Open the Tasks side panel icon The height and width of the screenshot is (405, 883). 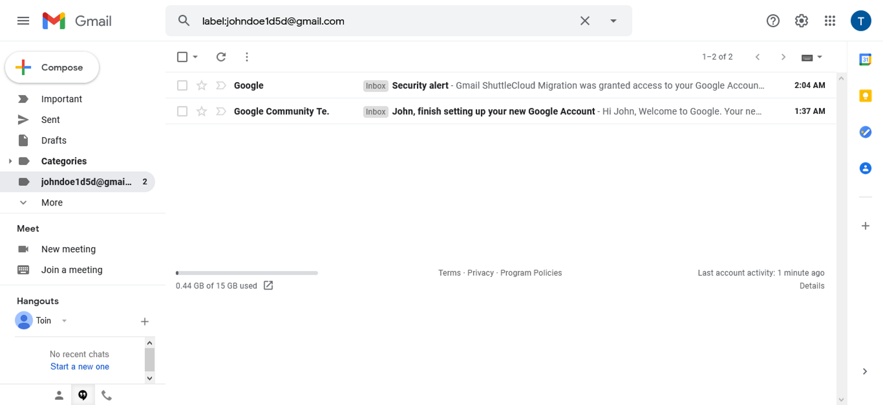pos(865,132)
